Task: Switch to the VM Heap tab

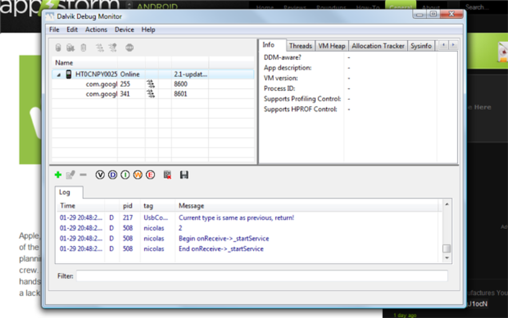Action: [331, 46]
